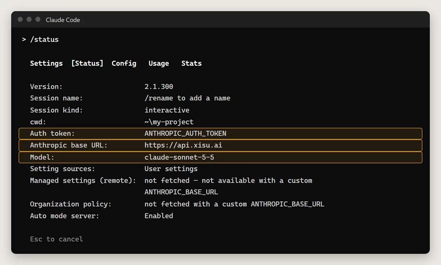Click '/rename to add a name' text
441x265 pixels.
pyautogui.click(x=187, y=98)
